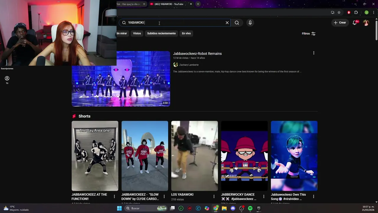Open Spotify from the taskbar

(x=250, y=208)
